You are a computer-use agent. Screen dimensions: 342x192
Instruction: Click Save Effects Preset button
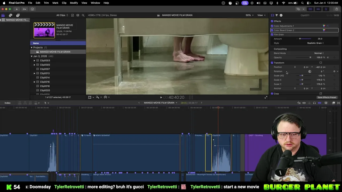tap(327, 97)
